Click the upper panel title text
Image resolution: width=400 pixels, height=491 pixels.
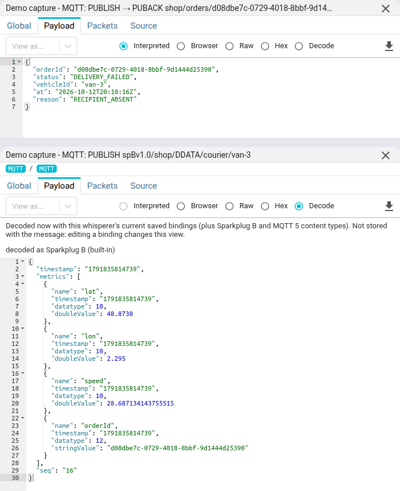tap(169, 8)
